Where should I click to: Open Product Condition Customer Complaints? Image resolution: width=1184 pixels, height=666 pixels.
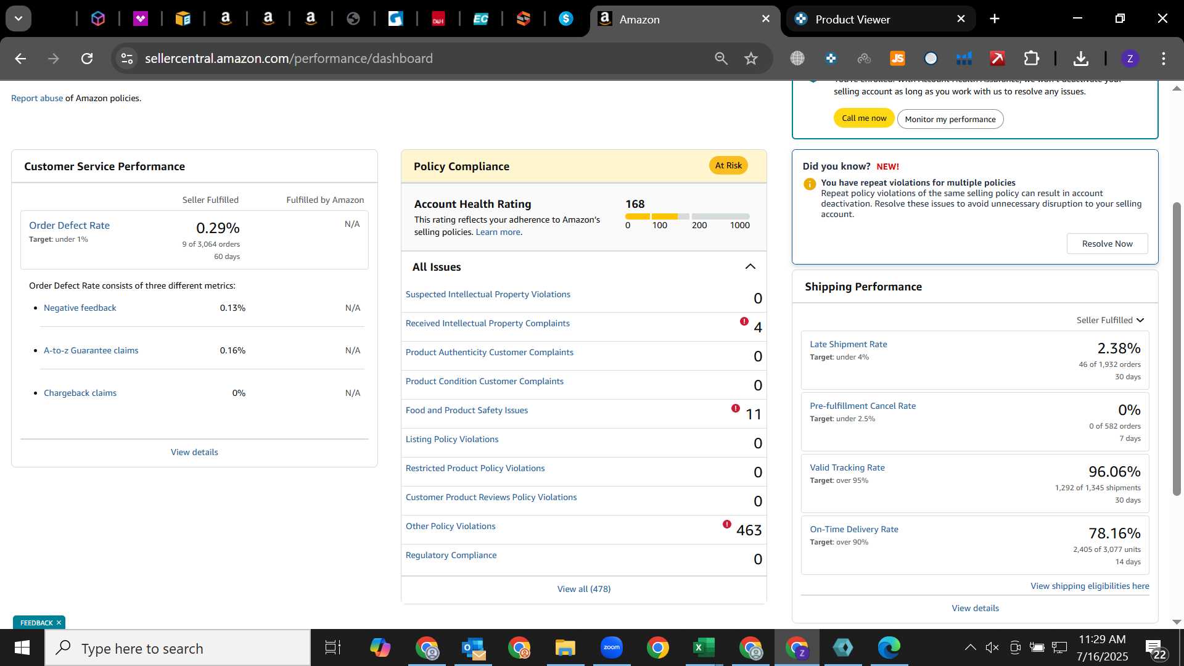tap(484, 381)
